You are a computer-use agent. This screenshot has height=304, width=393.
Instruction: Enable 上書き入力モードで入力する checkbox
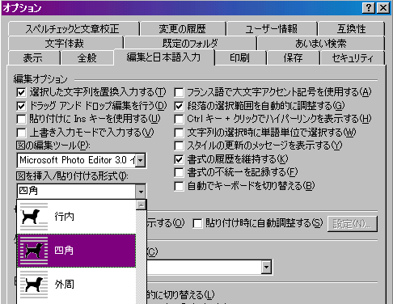pos(21,133)
